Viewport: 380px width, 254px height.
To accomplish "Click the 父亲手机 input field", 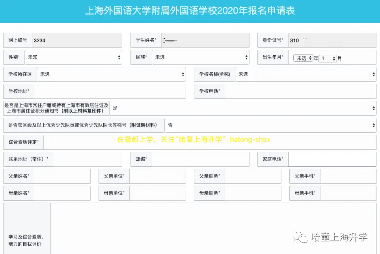I will (x=349, y=176).
